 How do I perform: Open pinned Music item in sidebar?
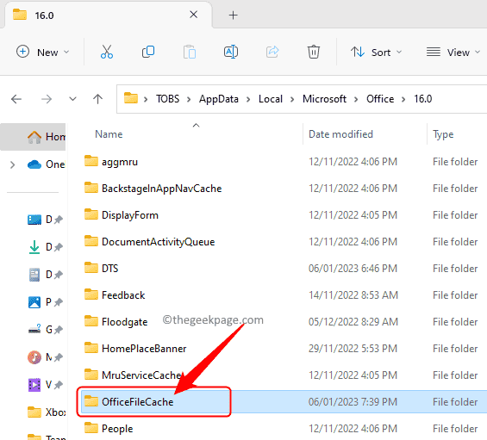click(x=45, y=357)
